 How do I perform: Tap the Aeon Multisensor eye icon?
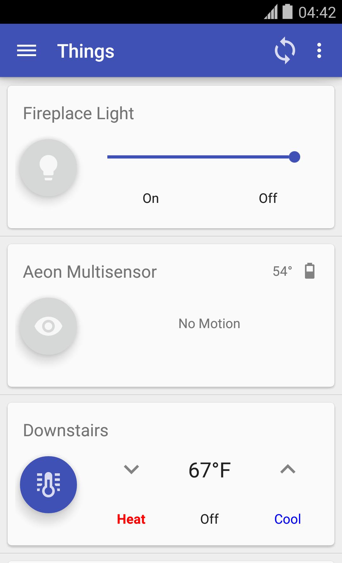coord(48,326)
